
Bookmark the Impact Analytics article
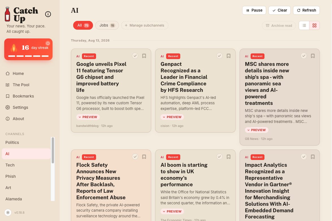tap(313, 157)
